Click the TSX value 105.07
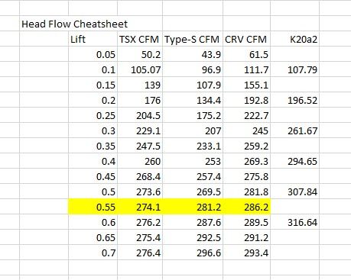351x280 pixels. click(140, 69)
